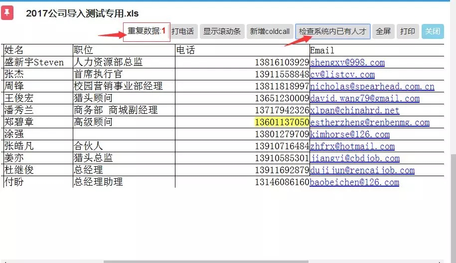Select phone number 13146086160
456x263 pixels.
[x=282, y=182]
